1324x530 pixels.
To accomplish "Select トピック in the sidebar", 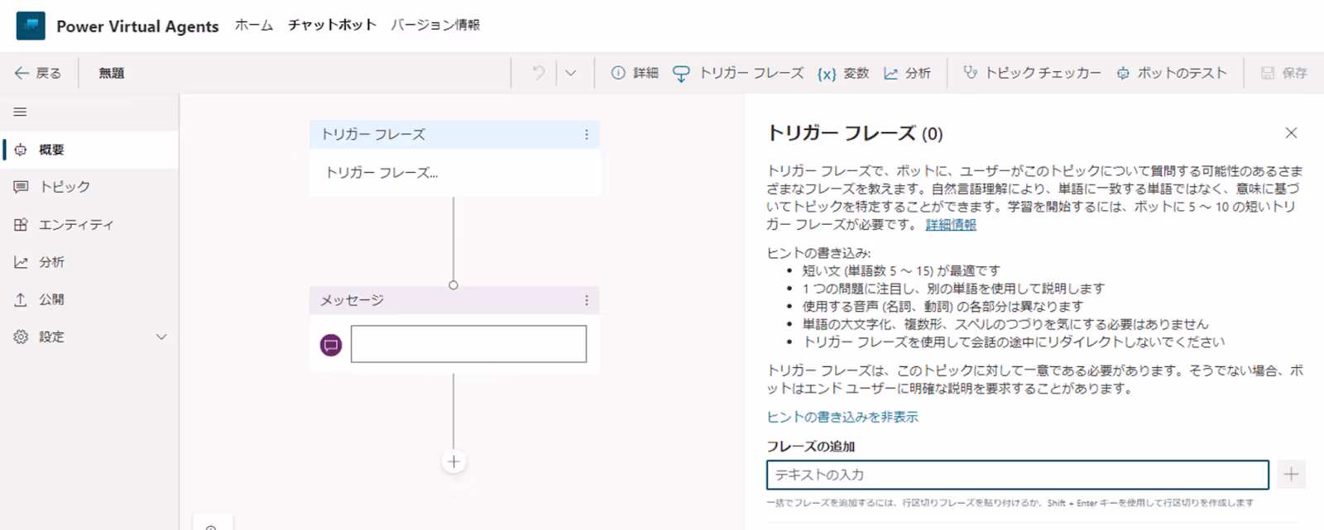I will tap(89, 187).
